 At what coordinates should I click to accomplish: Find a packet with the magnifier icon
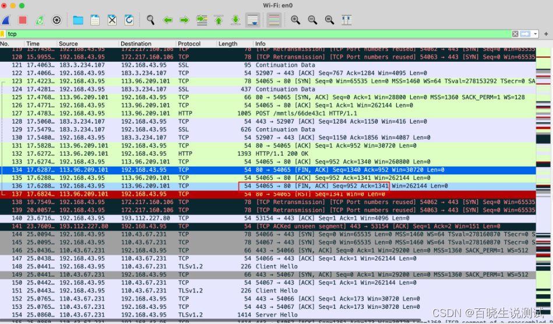pyautogui.click(x=150, y=20)
